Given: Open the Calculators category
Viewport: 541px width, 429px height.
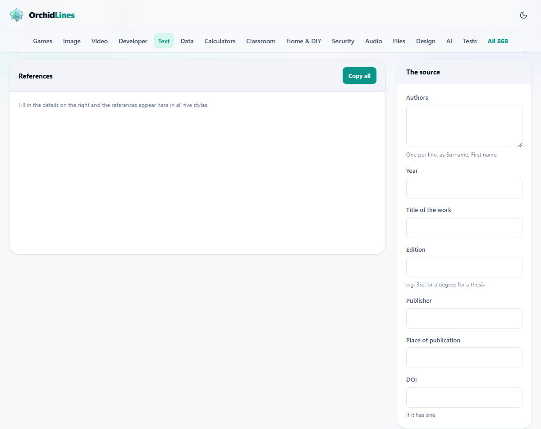Looking at the screenshot, I should tap(220, 41).
